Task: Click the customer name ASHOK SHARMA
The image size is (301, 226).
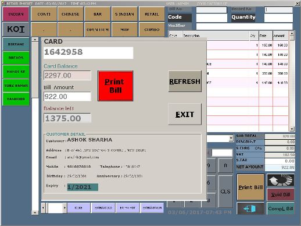Action: 89,140
